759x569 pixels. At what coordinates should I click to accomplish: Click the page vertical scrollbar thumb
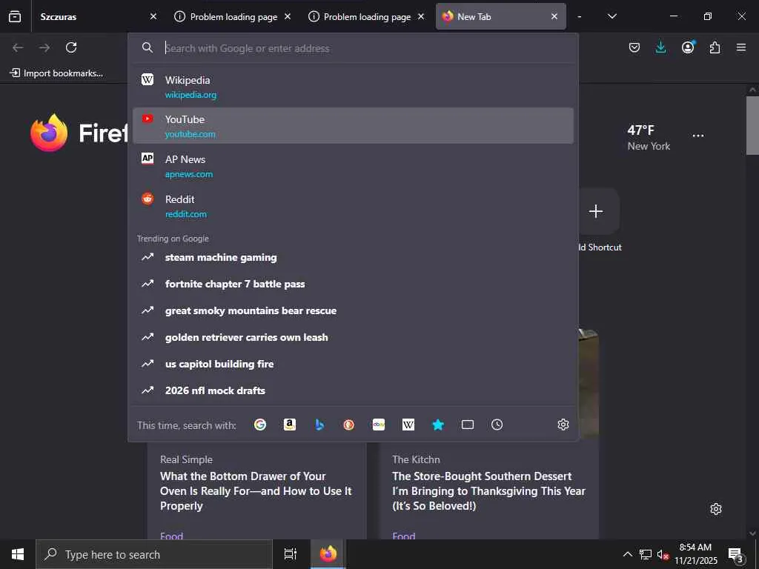pos(752,126)
